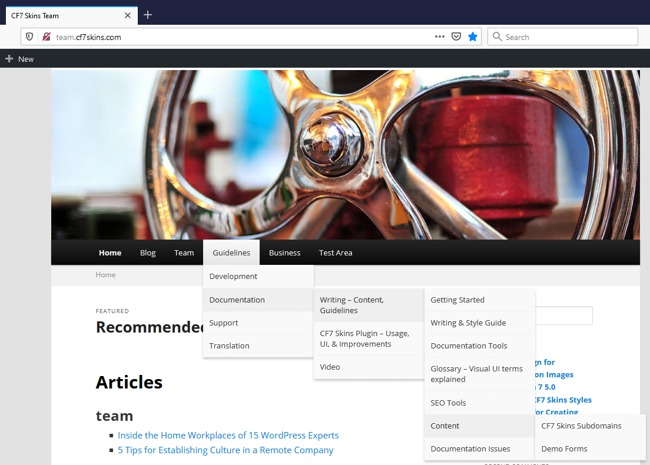The width and height of the screenshot is (650, 465).
Task: Expand the Content submenu entry
Action: point(445,426)
